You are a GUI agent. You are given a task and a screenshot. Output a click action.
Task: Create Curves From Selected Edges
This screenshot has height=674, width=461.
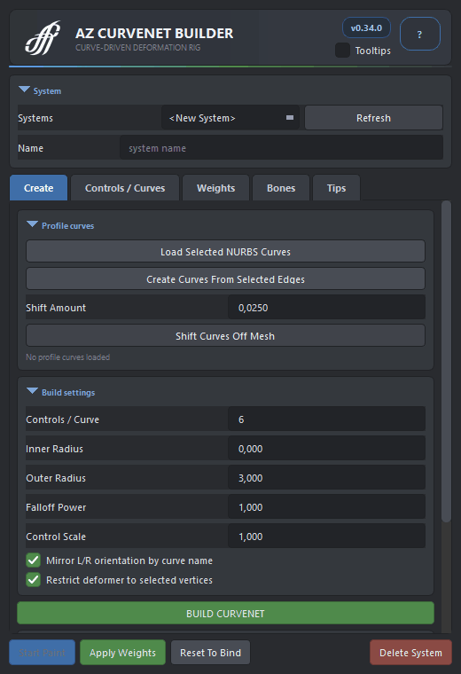pyautogui.click(x=225, y=279)
